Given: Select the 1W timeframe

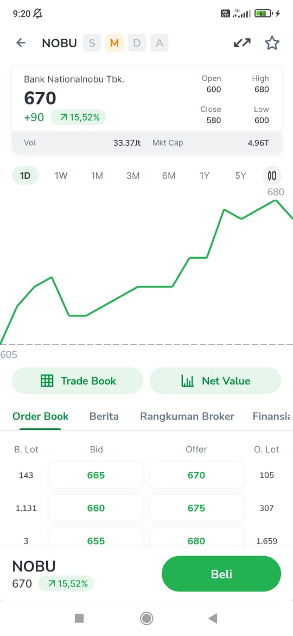Looking at the screenshot, I should (61, 176).
